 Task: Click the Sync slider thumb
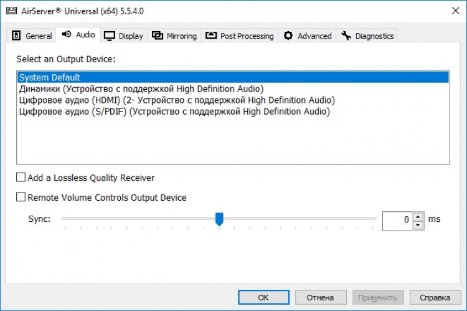click(x=219, y=219)
